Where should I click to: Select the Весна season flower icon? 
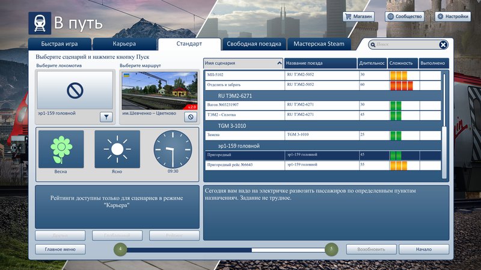[x=61, y=149]
